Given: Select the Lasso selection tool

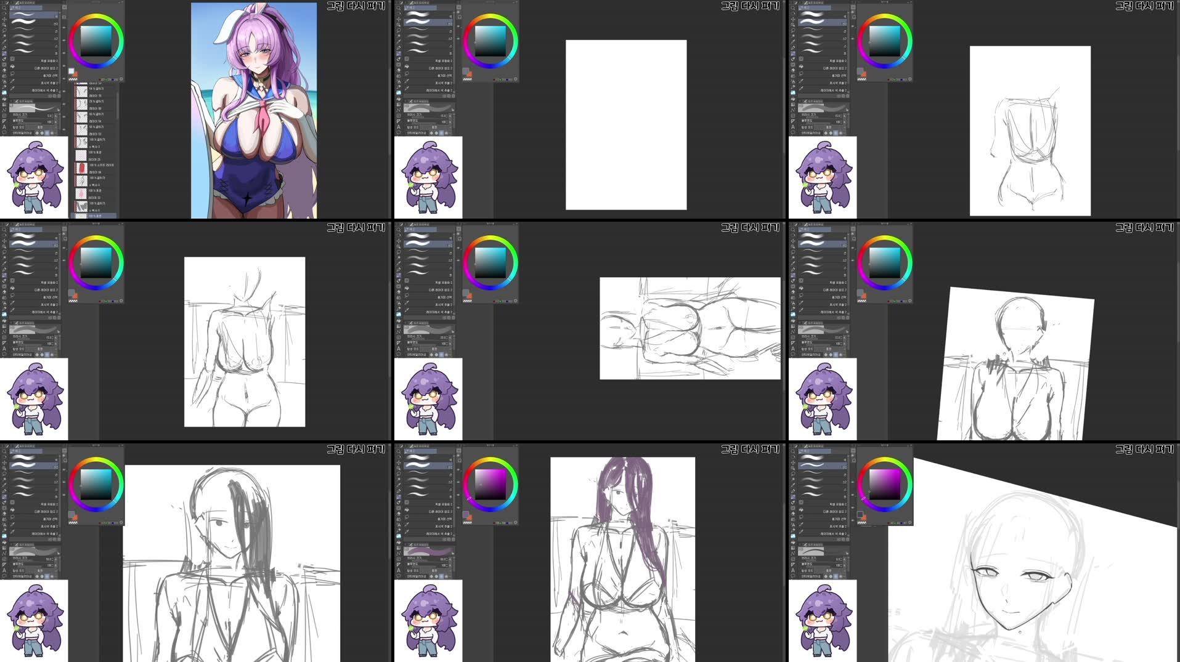Looking at the screenshot, I should [6, 30].
